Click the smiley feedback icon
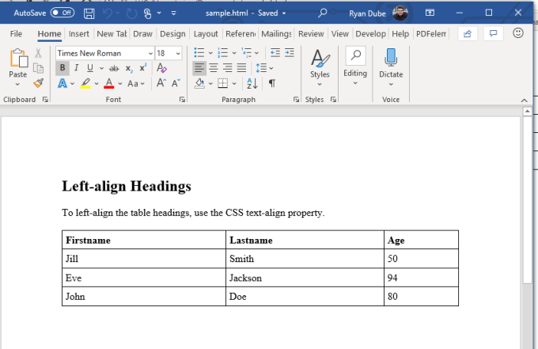 click(517, 33)
